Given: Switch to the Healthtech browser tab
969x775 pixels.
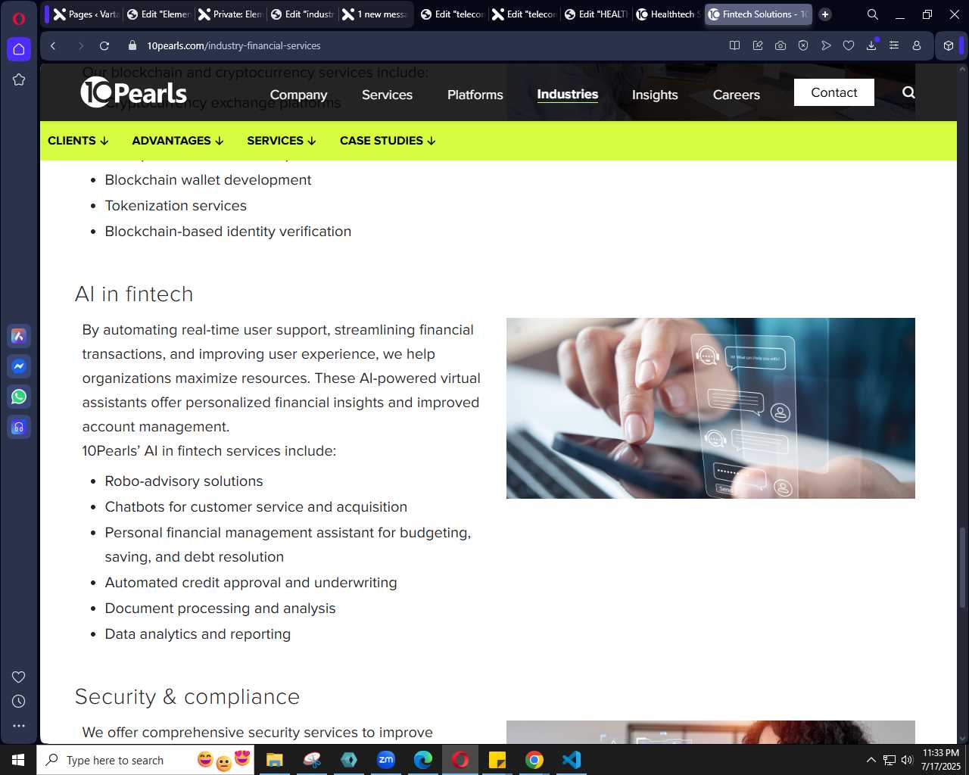Looking at the screenshot, I should pyautogui.click(x=667, y=14).
